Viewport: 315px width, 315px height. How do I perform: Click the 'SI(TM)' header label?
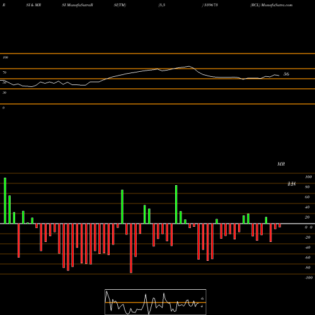click(x=120, y=5)
